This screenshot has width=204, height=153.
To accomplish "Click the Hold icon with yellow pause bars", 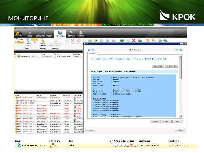I will click(96, 41).
